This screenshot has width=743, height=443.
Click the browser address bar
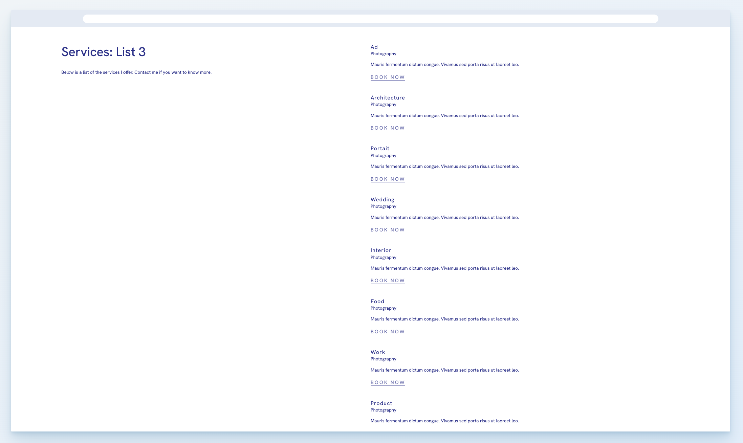click(371, 19)
